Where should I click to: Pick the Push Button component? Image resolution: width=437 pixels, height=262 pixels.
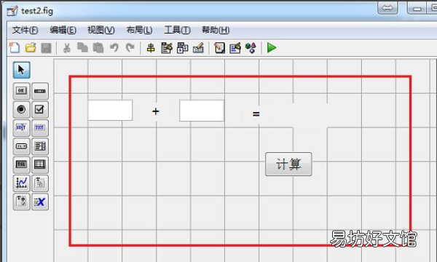(21, 91)
